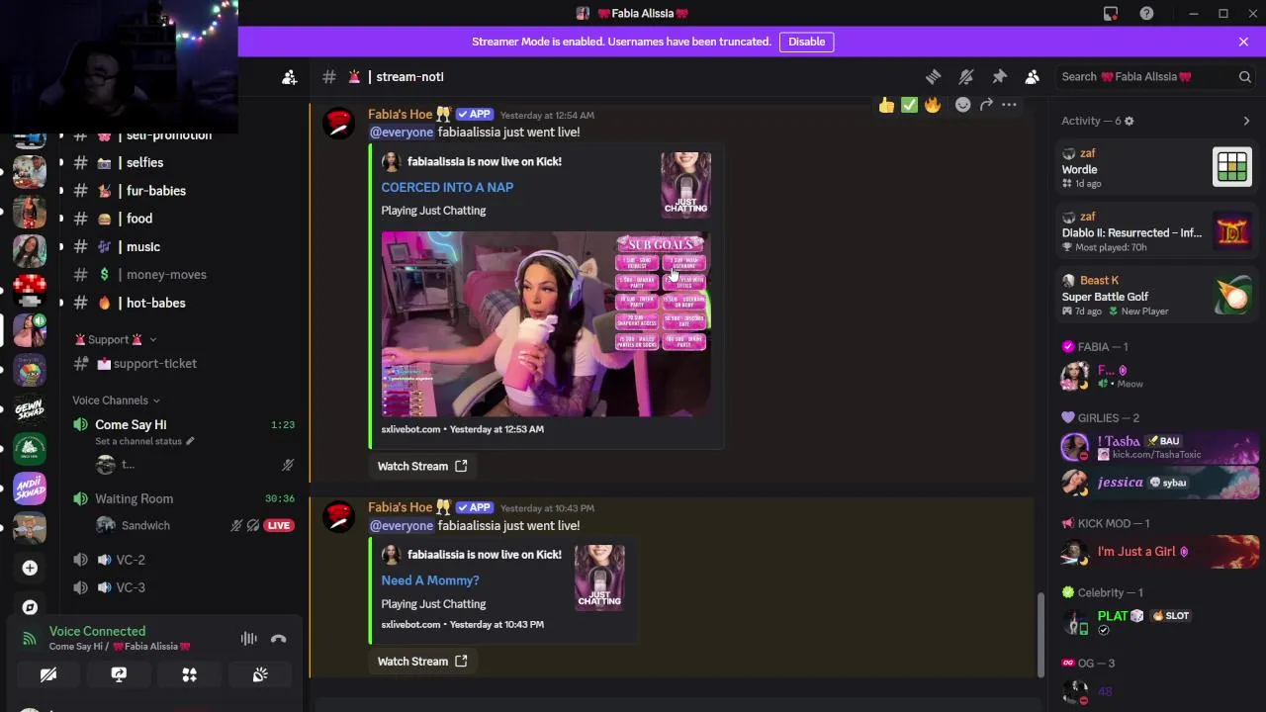Open pinned messages icon

[x=999, y=77]
